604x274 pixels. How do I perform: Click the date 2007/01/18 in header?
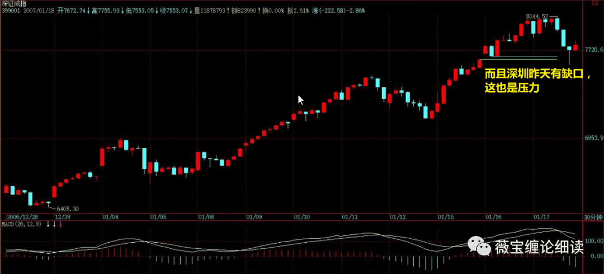tap(38, 11)
